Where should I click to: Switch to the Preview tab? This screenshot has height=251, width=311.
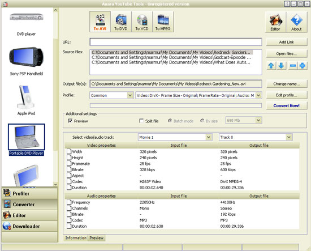pyautogui.click(x=96, y=237)
